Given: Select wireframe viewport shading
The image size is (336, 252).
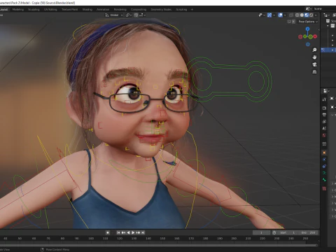Looking at the screenshot, I should pyautogui.click(x=297, y=15).
